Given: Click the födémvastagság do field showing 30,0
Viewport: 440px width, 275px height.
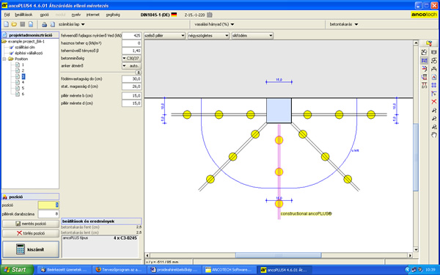Looking at the screenshot, I should (x=131, y=79).
